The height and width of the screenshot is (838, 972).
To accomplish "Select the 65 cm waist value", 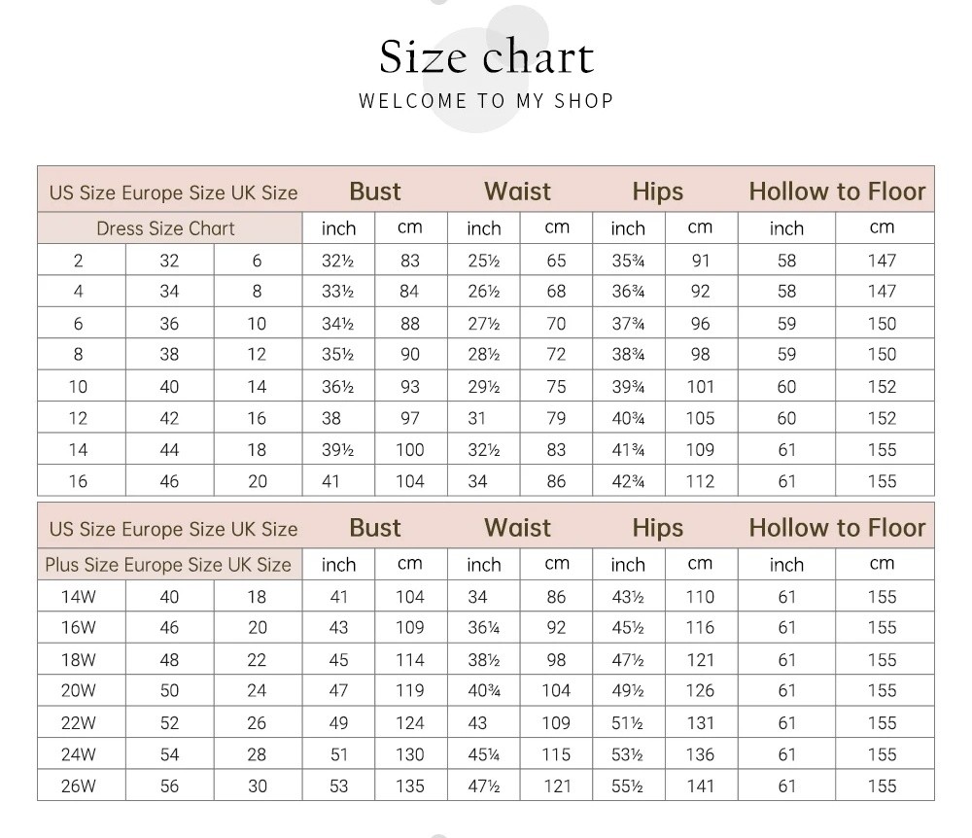I will pyautogui.click(x=556, y=261).
